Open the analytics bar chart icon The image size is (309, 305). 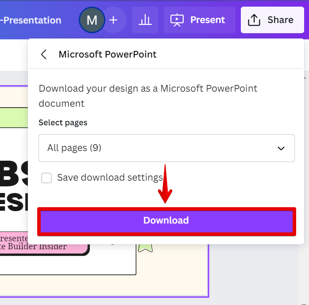[145, 20]
